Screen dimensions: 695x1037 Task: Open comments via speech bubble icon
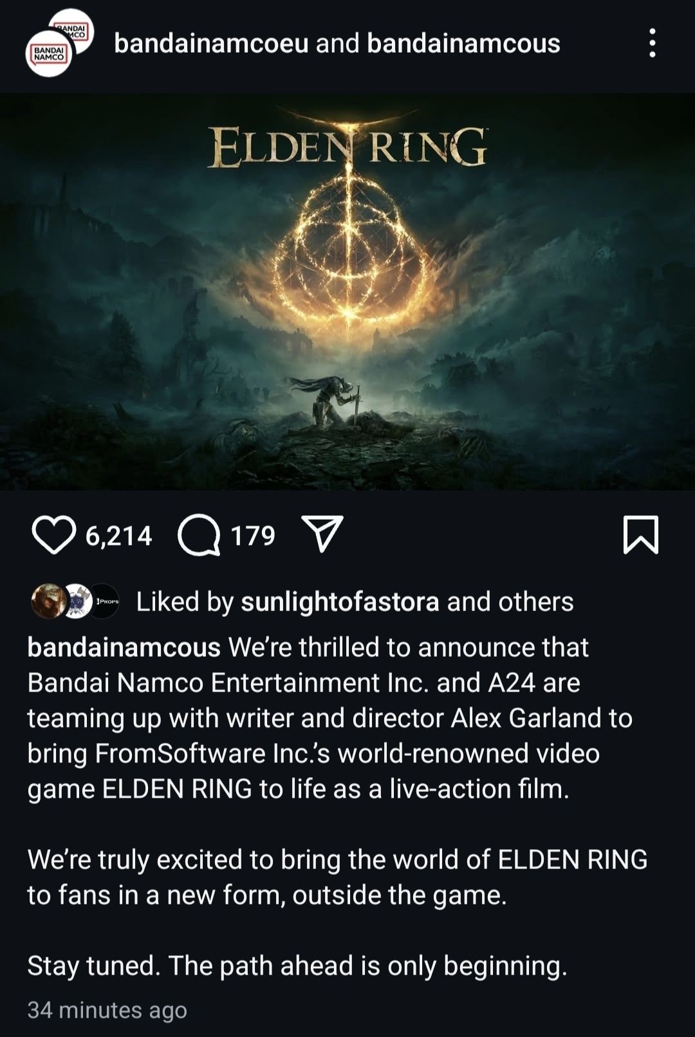[x=199, y=535]
